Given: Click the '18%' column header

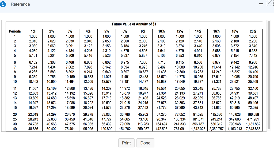Looking at the screenshot, I should (x=235, y=31).
